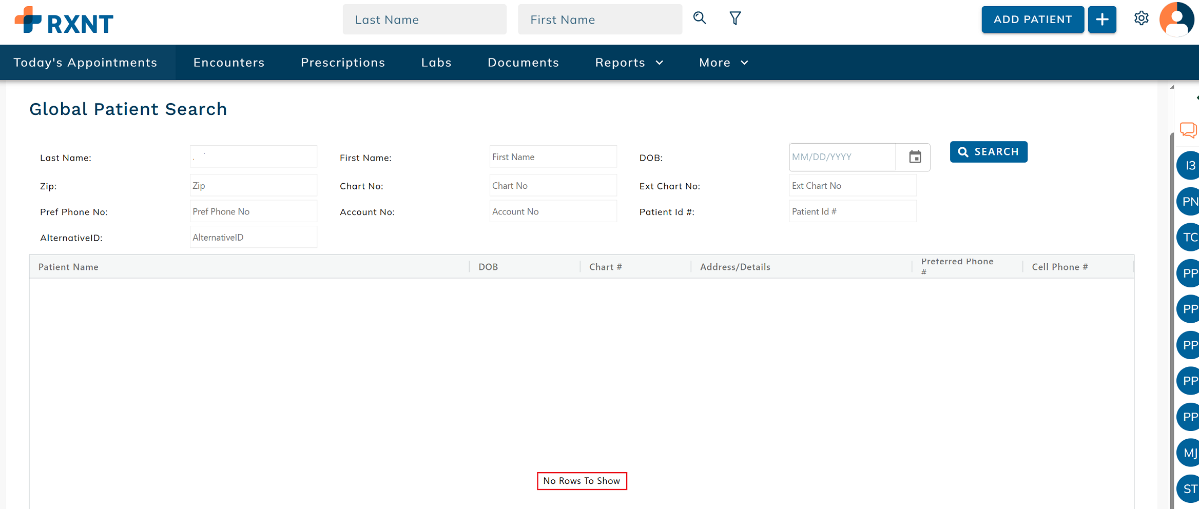Image resolution: width=1199 pixels, height=509 pixels.
Task: Go to the Prescriptions tab
Action: pyautogui.click(x=343, y=63)
